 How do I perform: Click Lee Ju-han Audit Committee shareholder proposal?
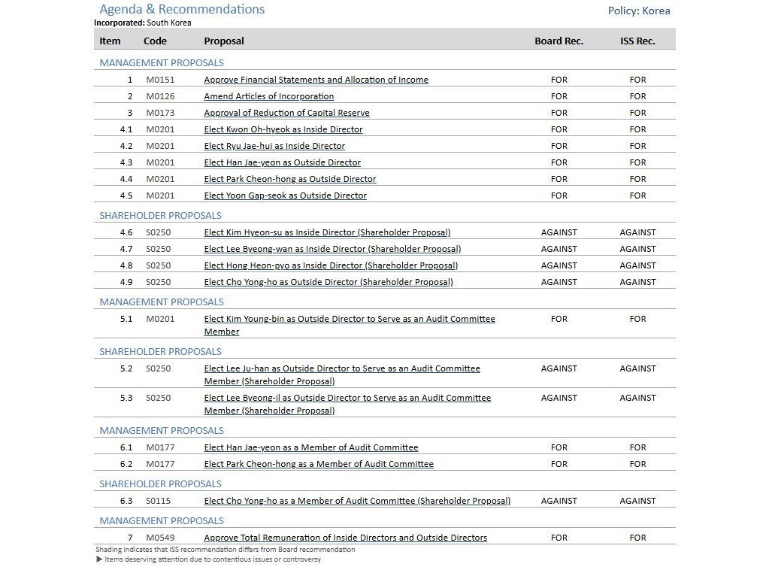click(x=342, y=368)
